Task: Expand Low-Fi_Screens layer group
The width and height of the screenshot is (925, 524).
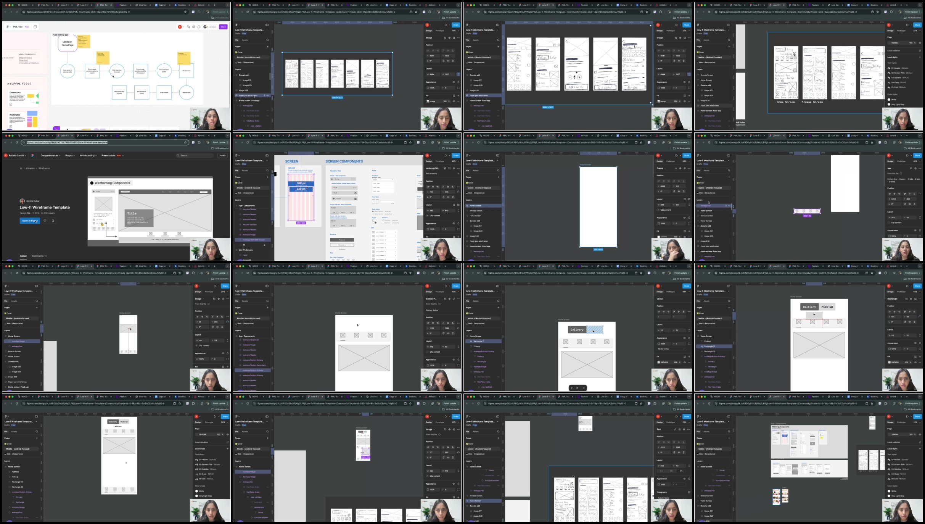Action: coord(236,250)
